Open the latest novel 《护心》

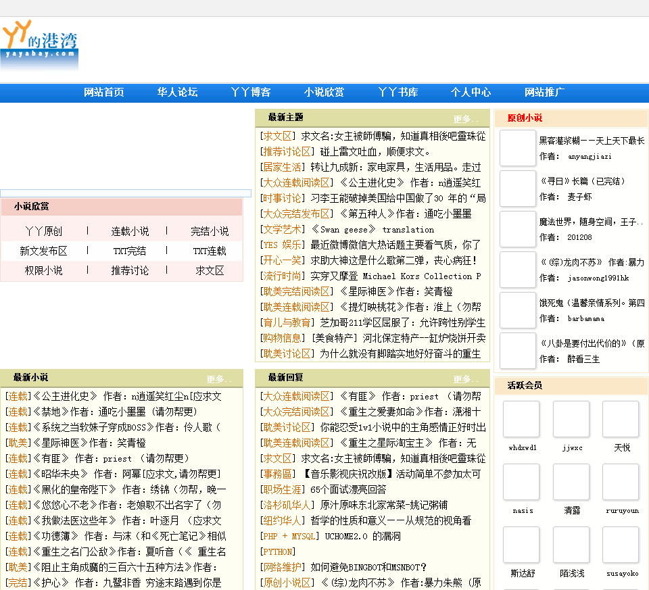click(127, 583)
